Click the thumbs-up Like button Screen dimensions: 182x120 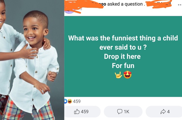click(77, 112)
